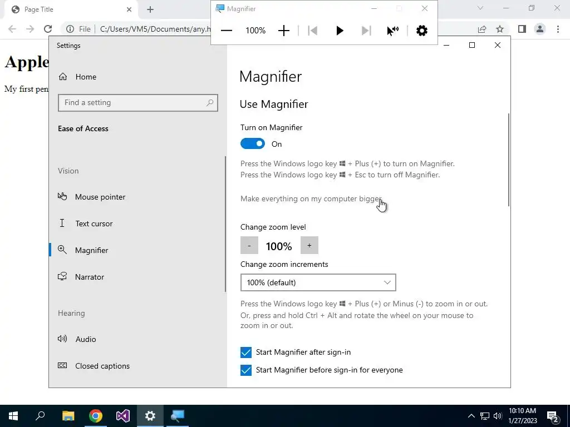Turn off the Turn on Magnifier toggle
This screenshot has height=427, width=570.
click(253, 144)
